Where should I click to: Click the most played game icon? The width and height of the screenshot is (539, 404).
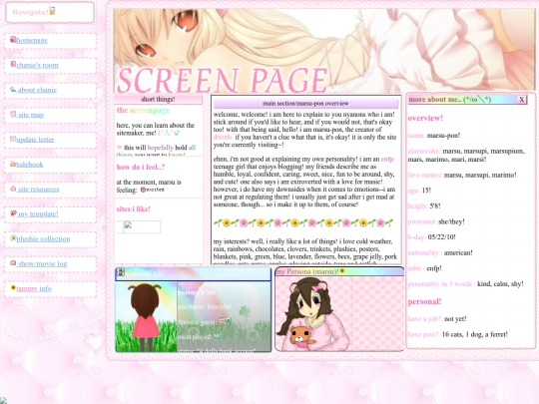218,336
